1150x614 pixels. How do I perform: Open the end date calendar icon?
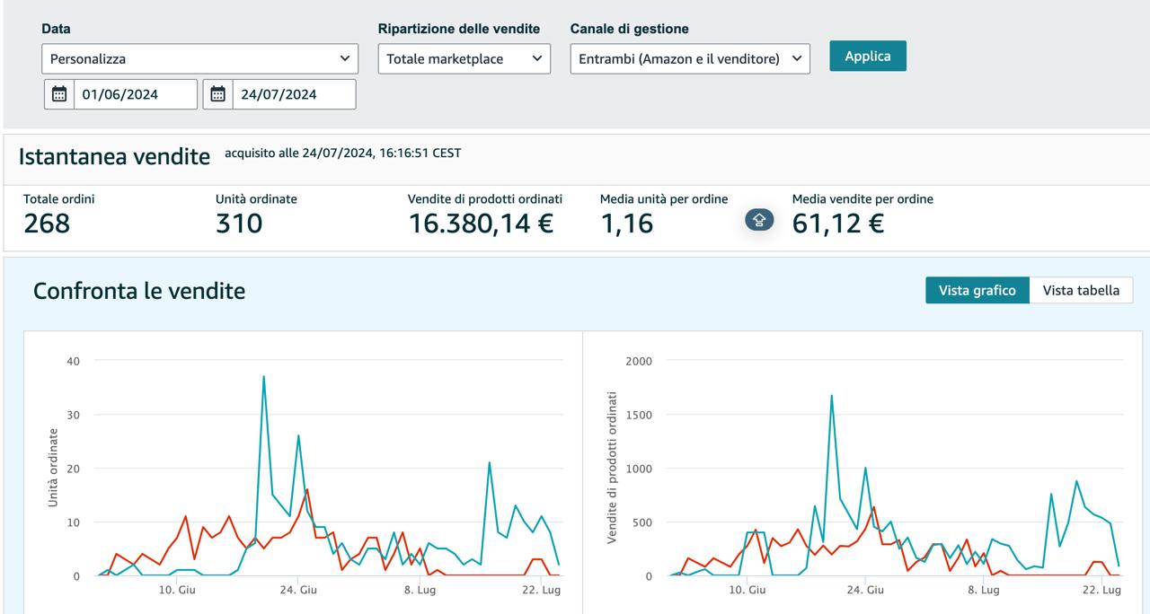pos(217,94)
